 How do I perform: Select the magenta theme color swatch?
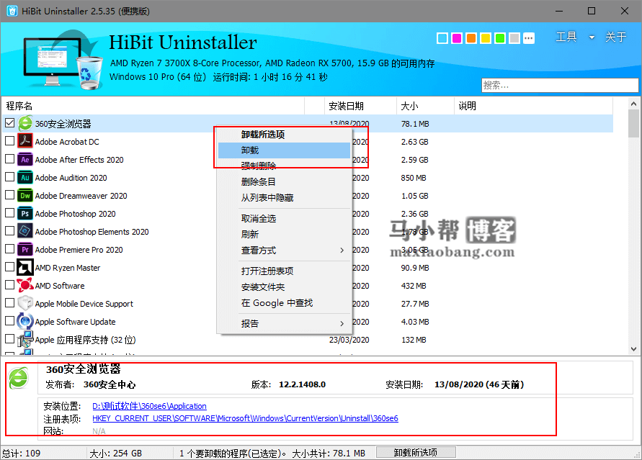pos(457,38)
